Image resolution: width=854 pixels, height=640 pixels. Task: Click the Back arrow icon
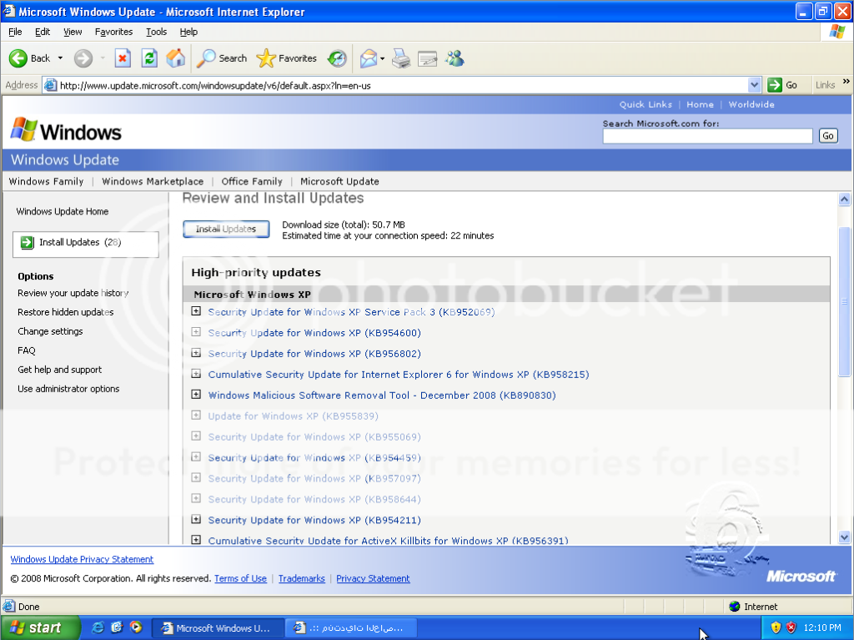tap(18, 58)
